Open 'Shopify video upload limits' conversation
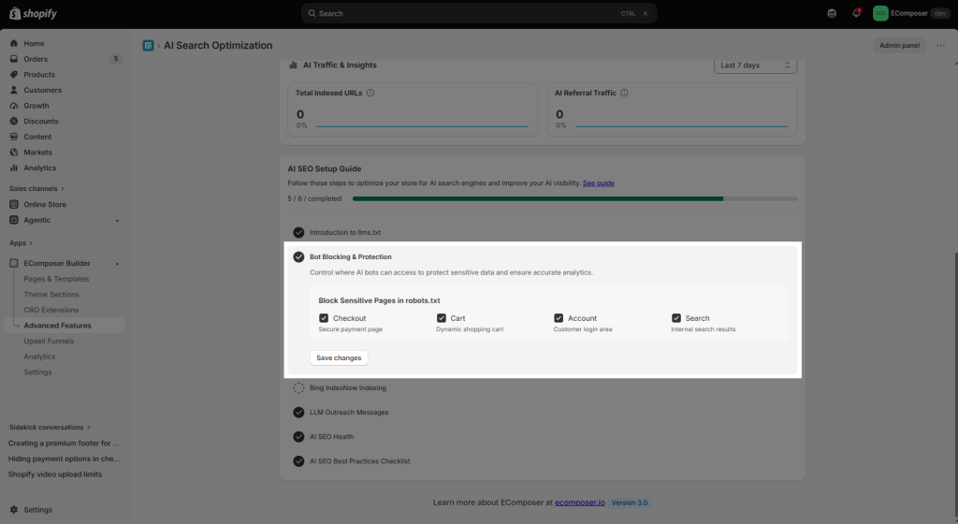Image resolution: width=958 pixels, height=524 pixels. pos(55,474)
